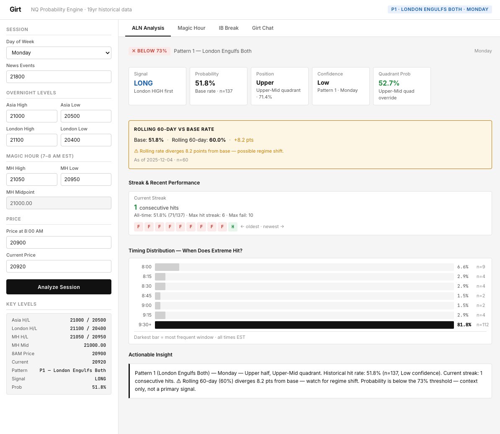The width and height of the screenshot is (500, 434).
Task: Click the Pattern 1 — London Engulfs Both heading
Action: 213,51
